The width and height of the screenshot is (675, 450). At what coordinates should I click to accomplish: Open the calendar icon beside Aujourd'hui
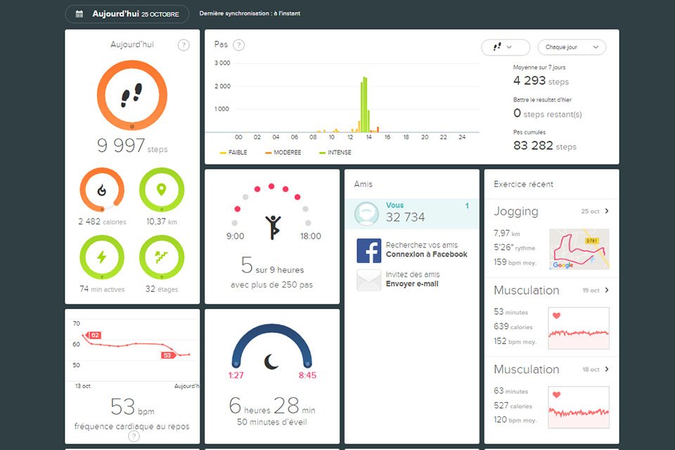click(x=79, y=14)
